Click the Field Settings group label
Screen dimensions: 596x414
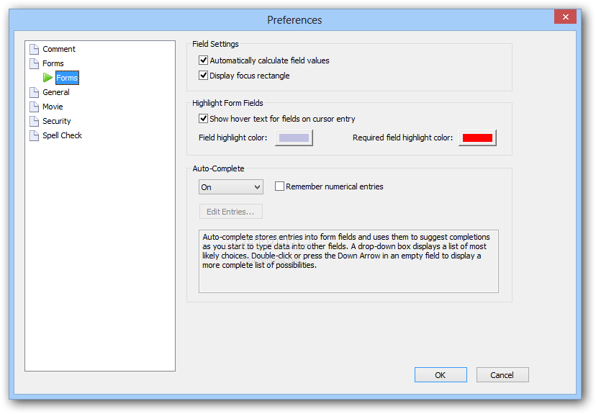tap(215, 44)
